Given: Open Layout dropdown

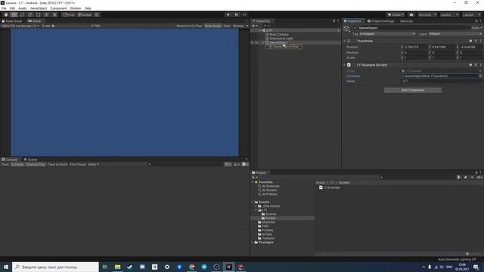Looking at the screenshot, I should 471,15.
